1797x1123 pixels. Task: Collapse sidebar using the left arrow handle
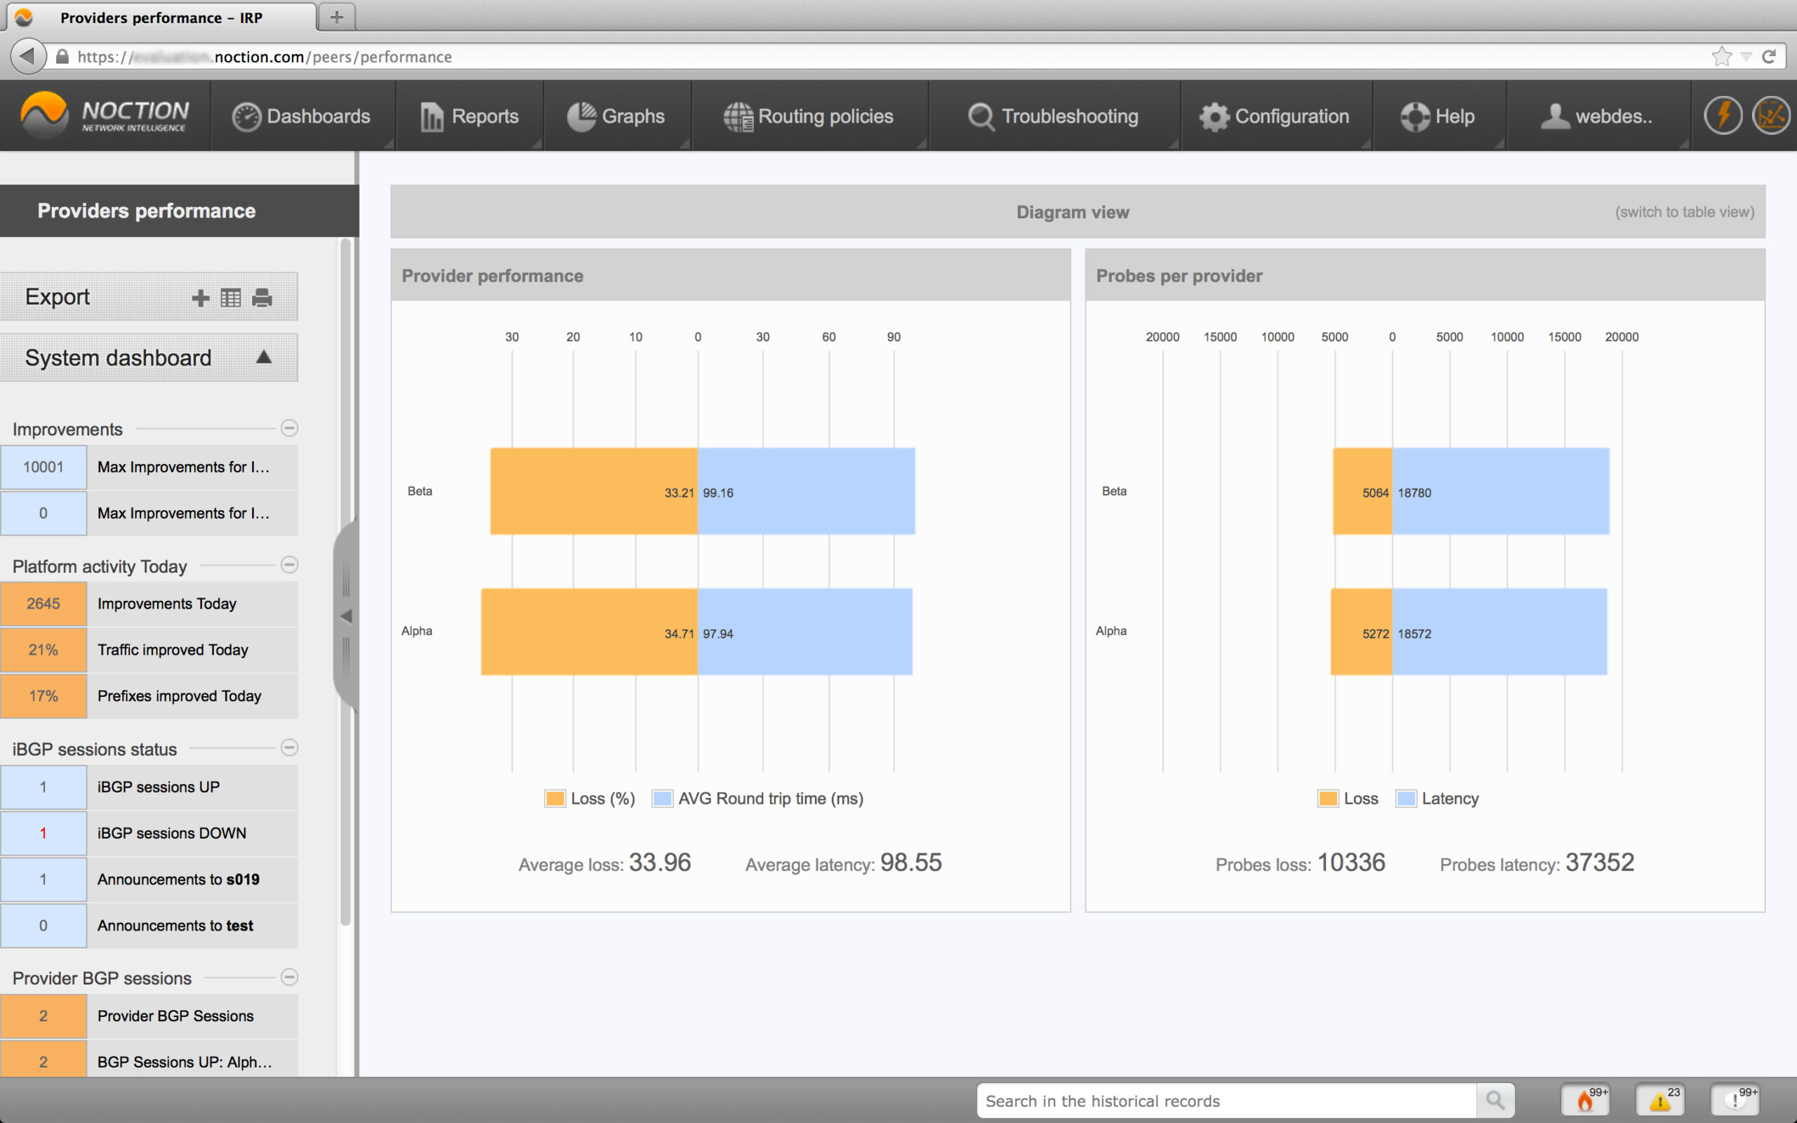click(345, 616)
